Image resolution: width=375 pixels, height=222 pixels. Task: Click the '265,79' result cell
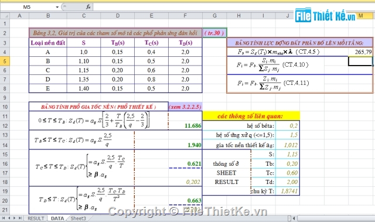click(x=360, y=52)
